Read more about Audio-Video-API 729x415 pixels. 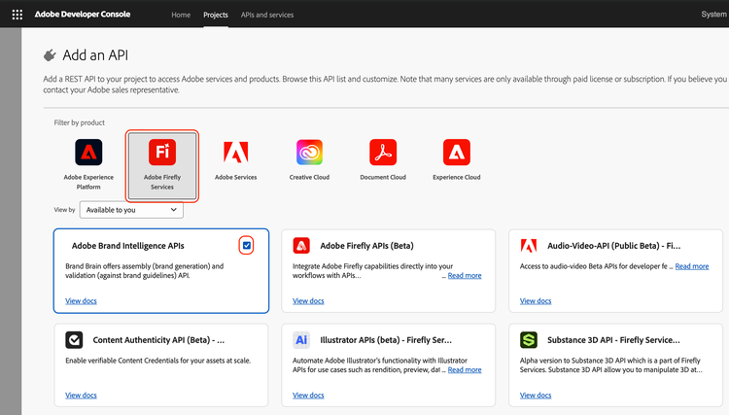692,266
